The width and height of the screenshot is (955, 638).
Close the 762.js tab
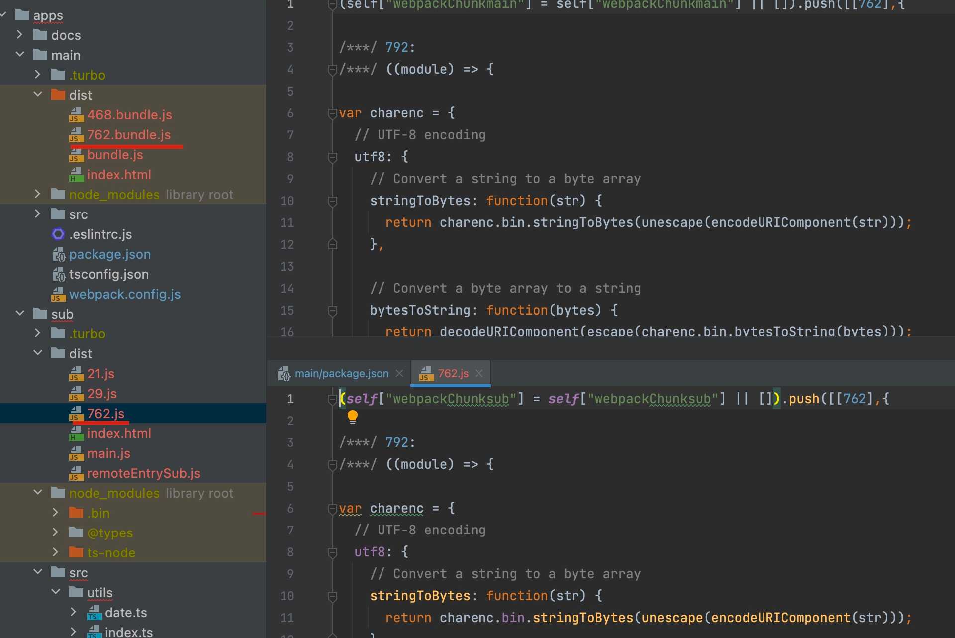tap(479, 373)
